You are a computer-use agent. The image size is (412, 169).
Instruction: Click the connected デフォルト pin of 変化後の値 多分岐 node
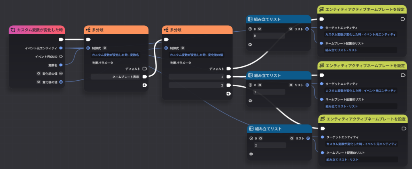point(229,69)
